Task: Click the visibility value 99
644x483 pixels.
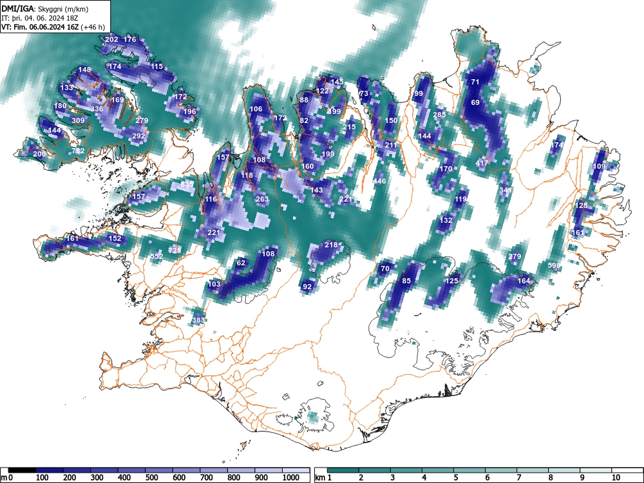Action: click(419, 93)
